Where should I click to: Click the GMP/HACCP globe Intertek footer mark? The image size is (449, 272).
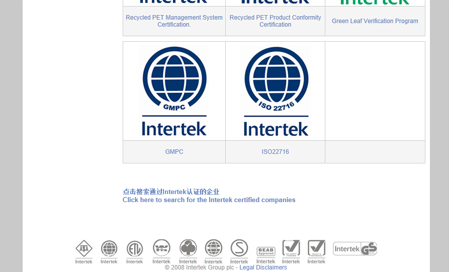[109, 252]
